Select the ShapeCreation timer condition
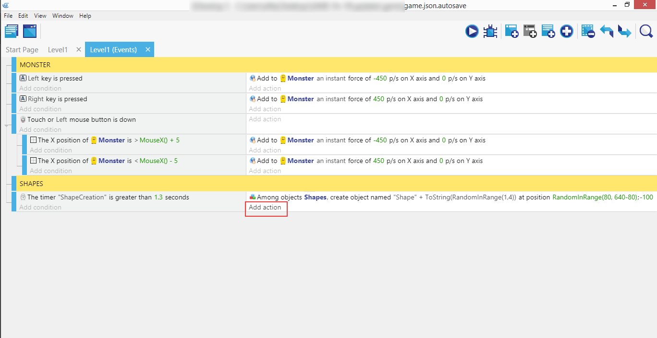Image resolution: width=657 pixels, height=338 pixels. pos(108,197)
